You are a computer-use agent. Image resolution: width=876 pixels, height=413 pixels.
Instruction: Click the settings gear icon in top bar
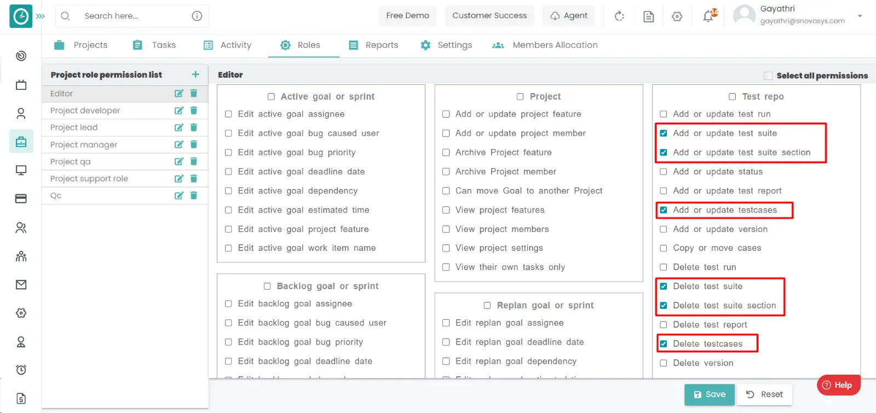coord(677,16)
